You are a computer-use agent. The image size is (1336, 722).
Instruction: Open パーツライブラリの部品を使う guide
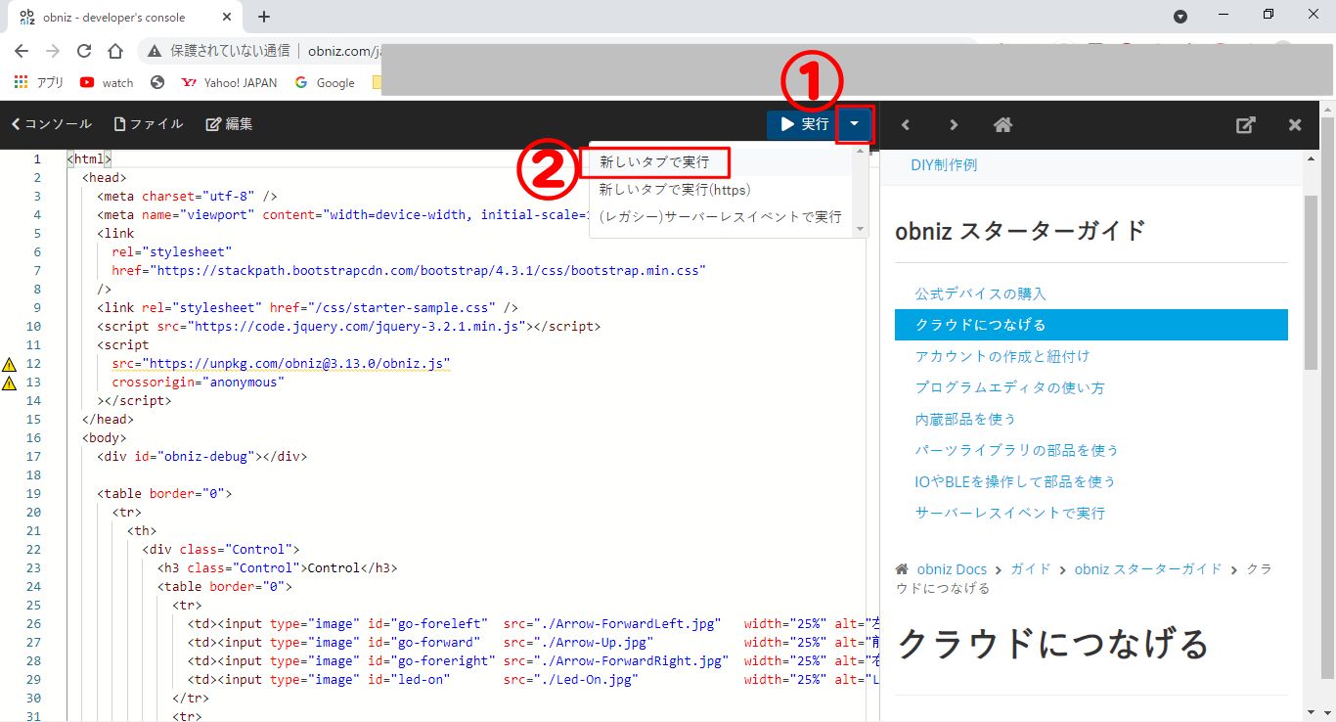(1017, 450)
